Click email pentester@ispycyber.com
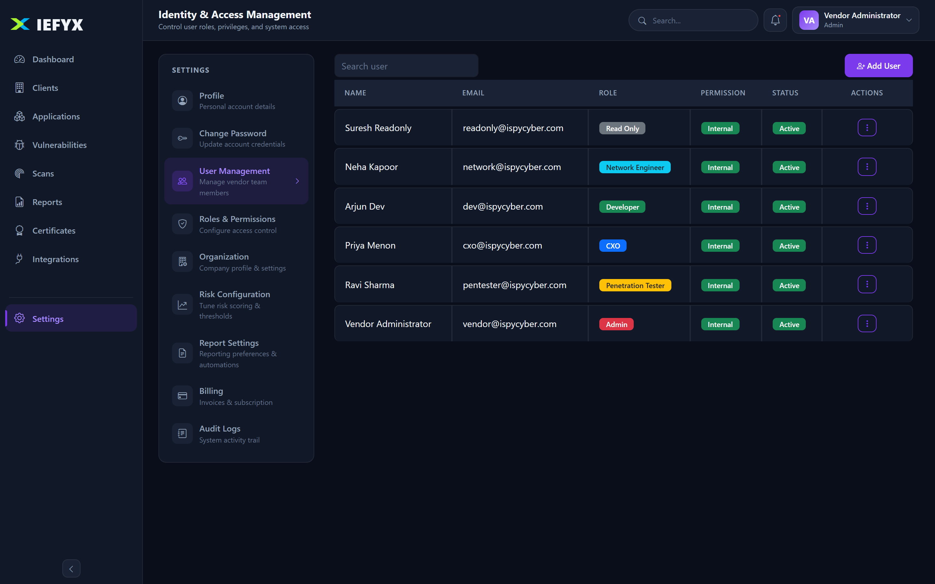The image size is (935, 584). 515,285
